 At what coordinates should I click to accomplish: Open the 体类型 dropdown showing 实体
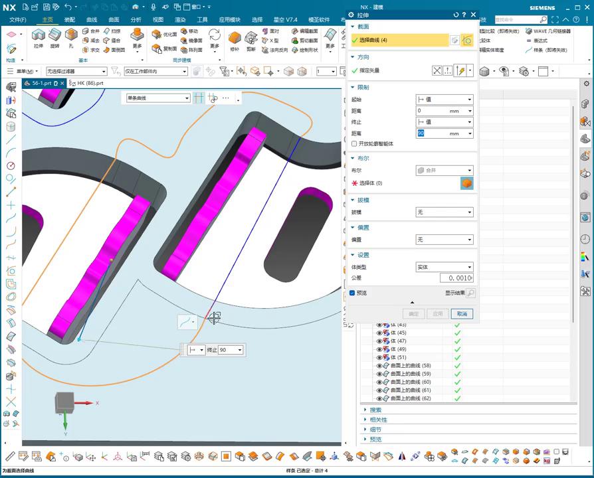[444, 267]
